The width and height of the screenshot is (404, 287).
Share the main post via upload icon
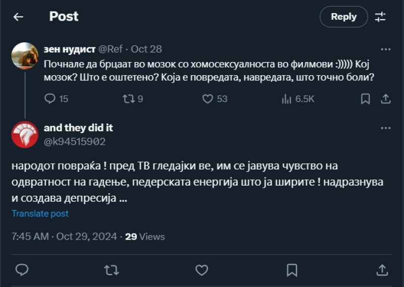coord(383,270)
